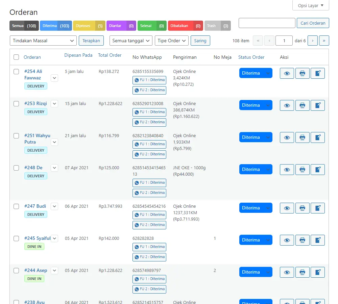Select order #251 Wahyu Putra checkbox

16,136
